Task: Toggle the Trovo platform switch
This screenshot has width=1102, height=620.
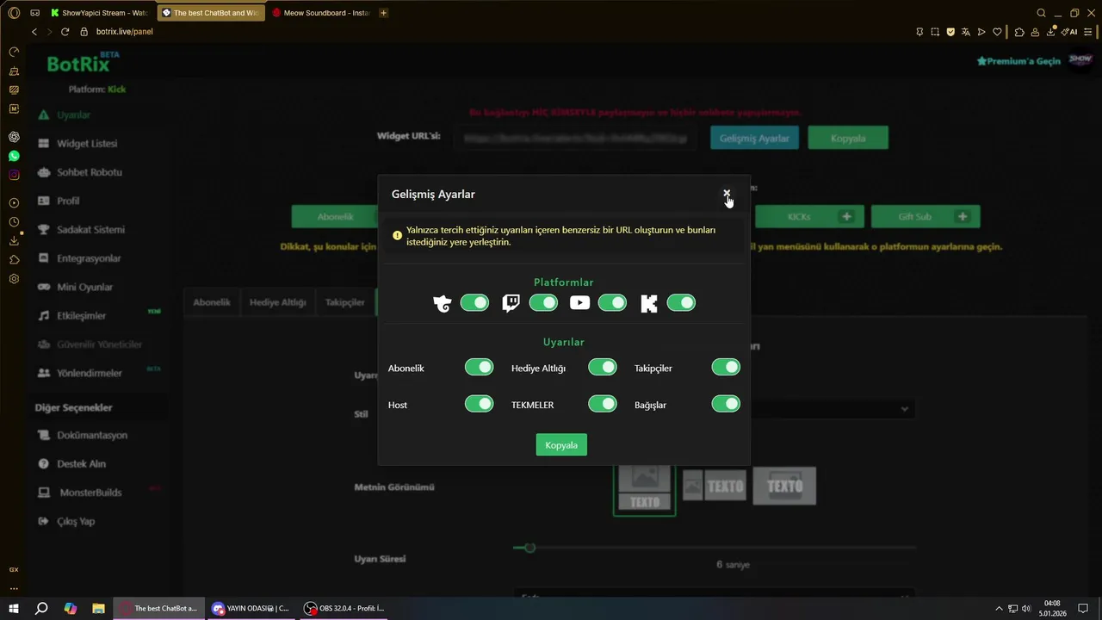Action: pos(474,302)
